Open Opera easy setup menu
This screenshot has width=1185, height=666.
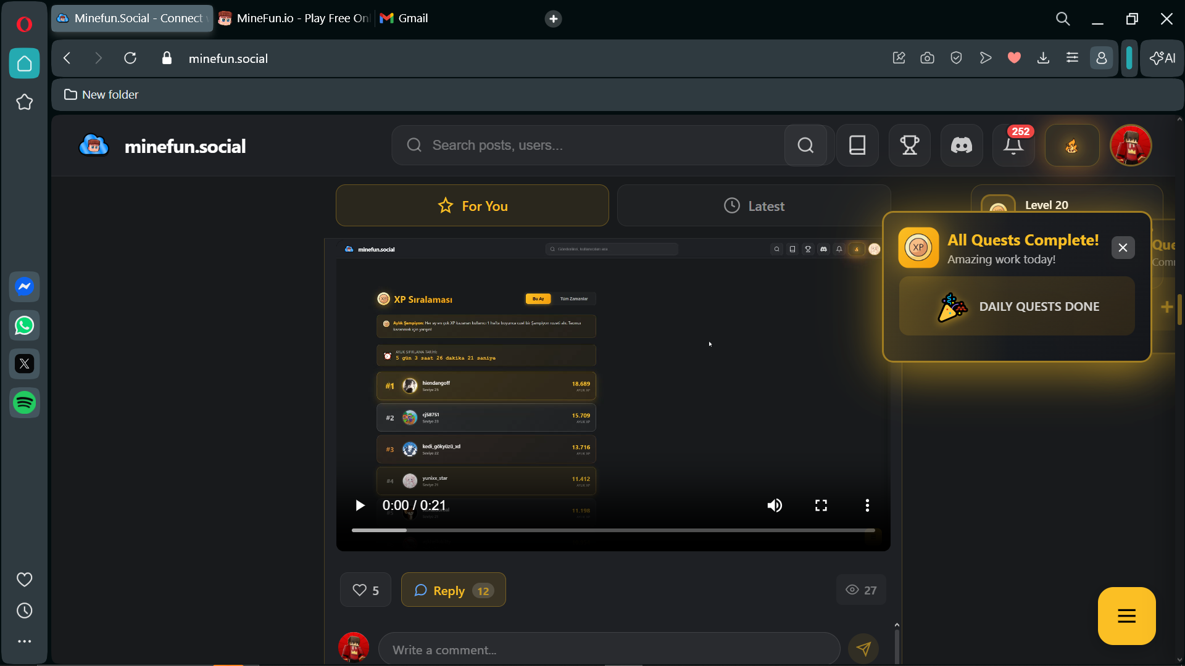coord(1072,58)
